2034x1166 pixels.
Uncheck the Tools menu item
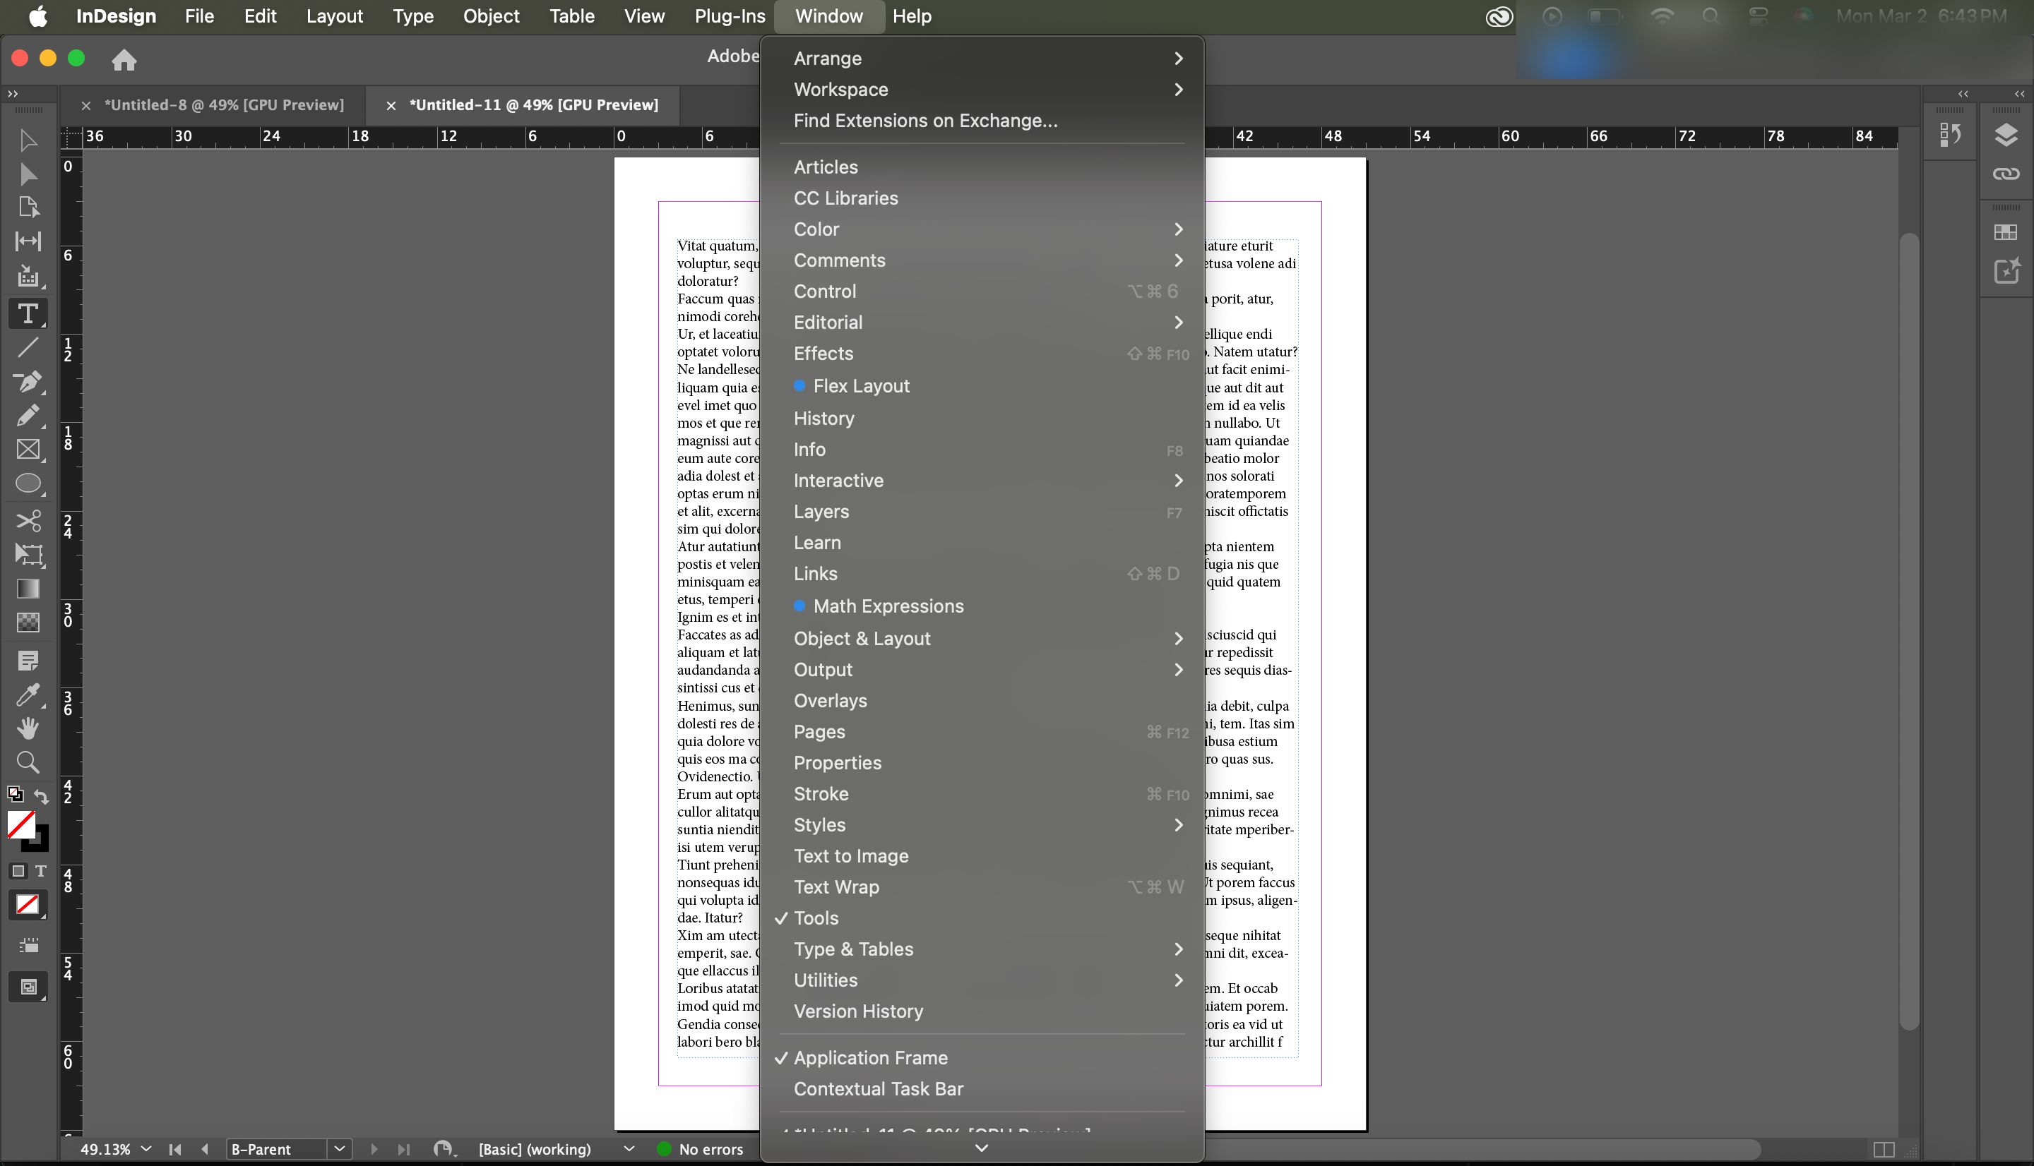pos(816,918)
